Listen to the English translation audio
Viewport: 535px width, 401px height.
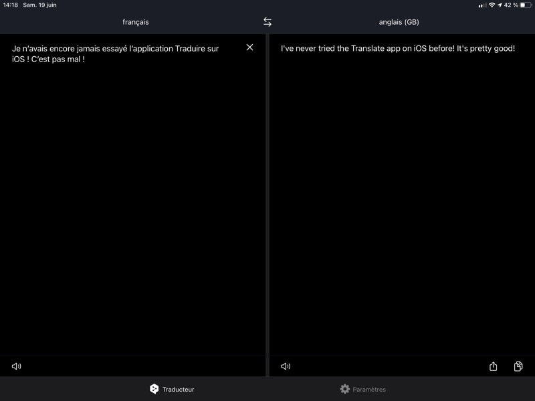click(x=286, y=366)
